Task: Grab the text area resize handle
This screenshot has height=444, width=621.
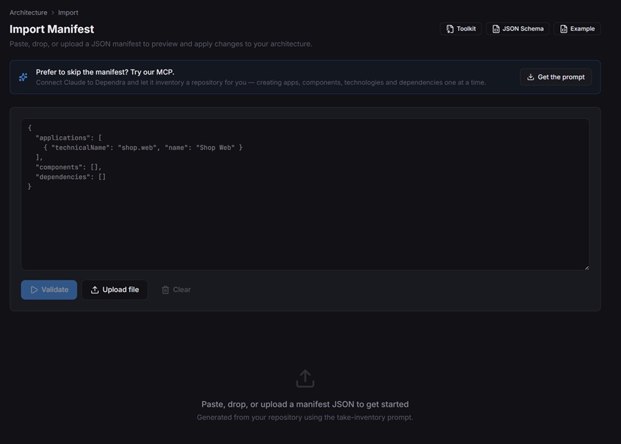Action: pos(586,268)
